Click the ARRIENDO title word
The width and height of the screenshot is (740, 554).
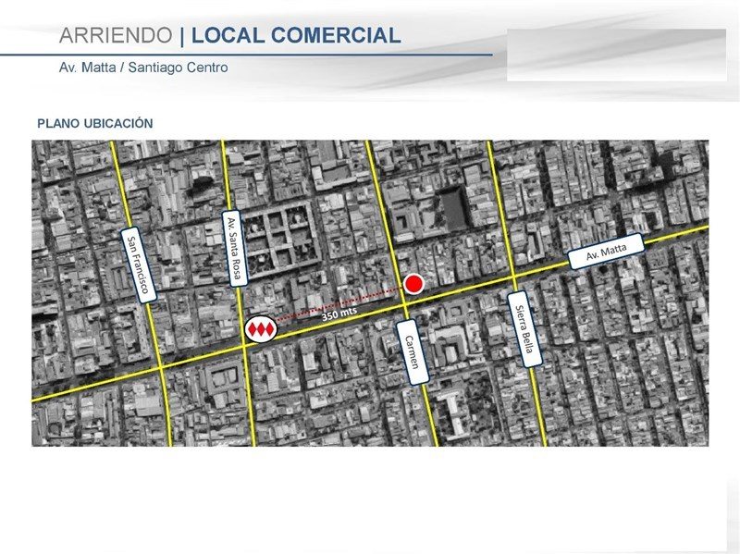(116, 35)
